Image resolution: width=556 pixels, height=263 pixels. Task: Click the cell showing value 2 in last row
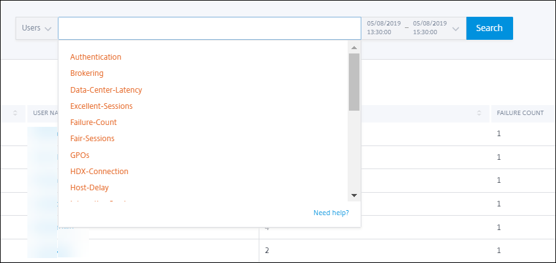coord(267,251)
